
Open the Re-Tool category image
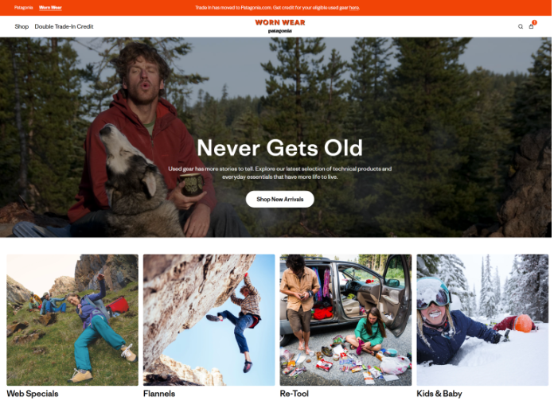click(x=345, y=320)
